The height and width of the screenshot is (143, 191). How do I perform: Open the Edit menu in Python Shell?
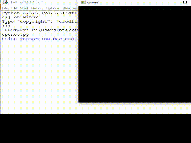[x=14, y=8]
